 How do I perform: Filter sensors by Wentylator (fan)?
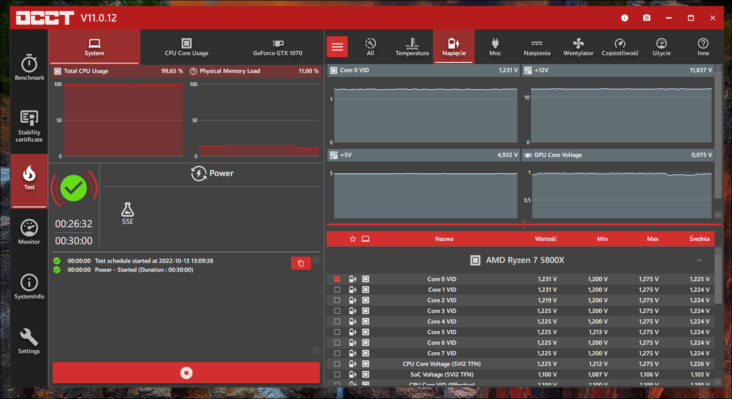[x=578, y=47]
